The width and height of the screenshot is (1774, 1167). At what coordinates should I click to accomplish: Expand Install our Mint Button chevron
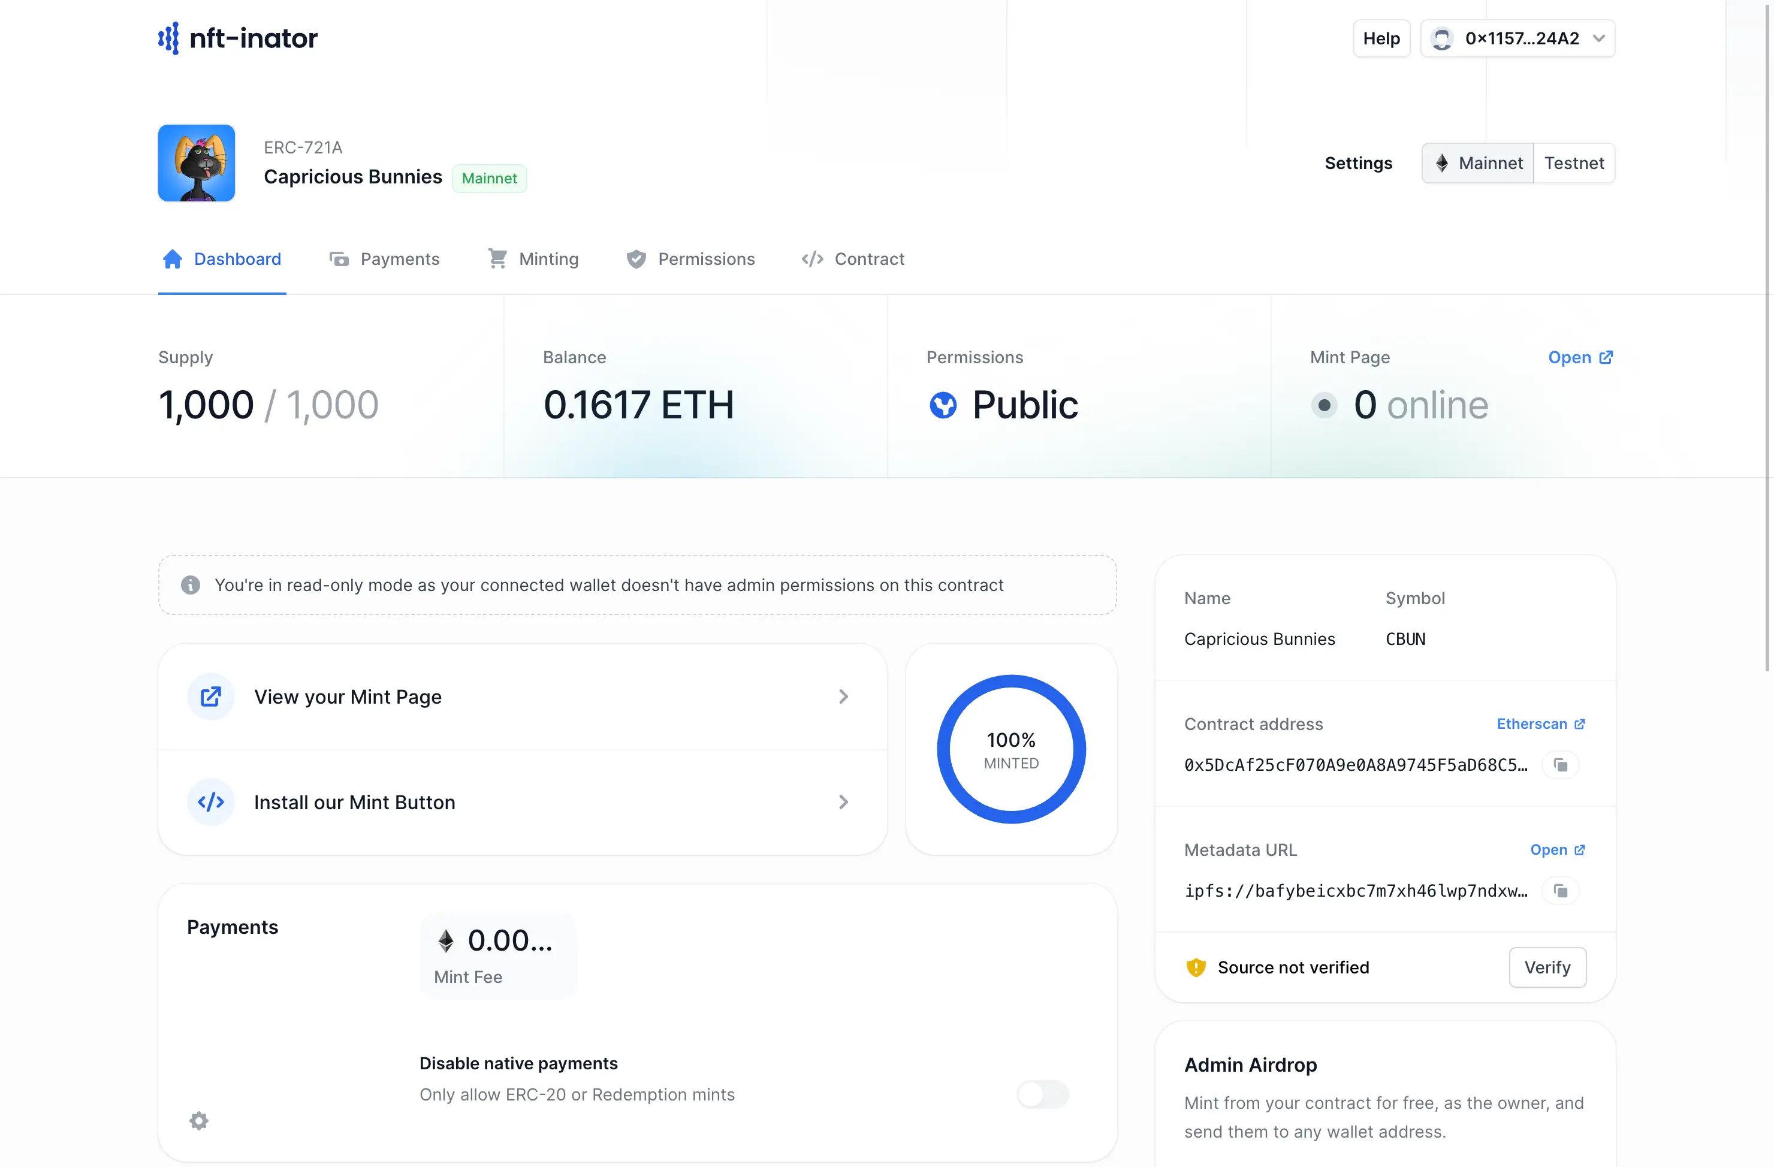tap(844, 803)
